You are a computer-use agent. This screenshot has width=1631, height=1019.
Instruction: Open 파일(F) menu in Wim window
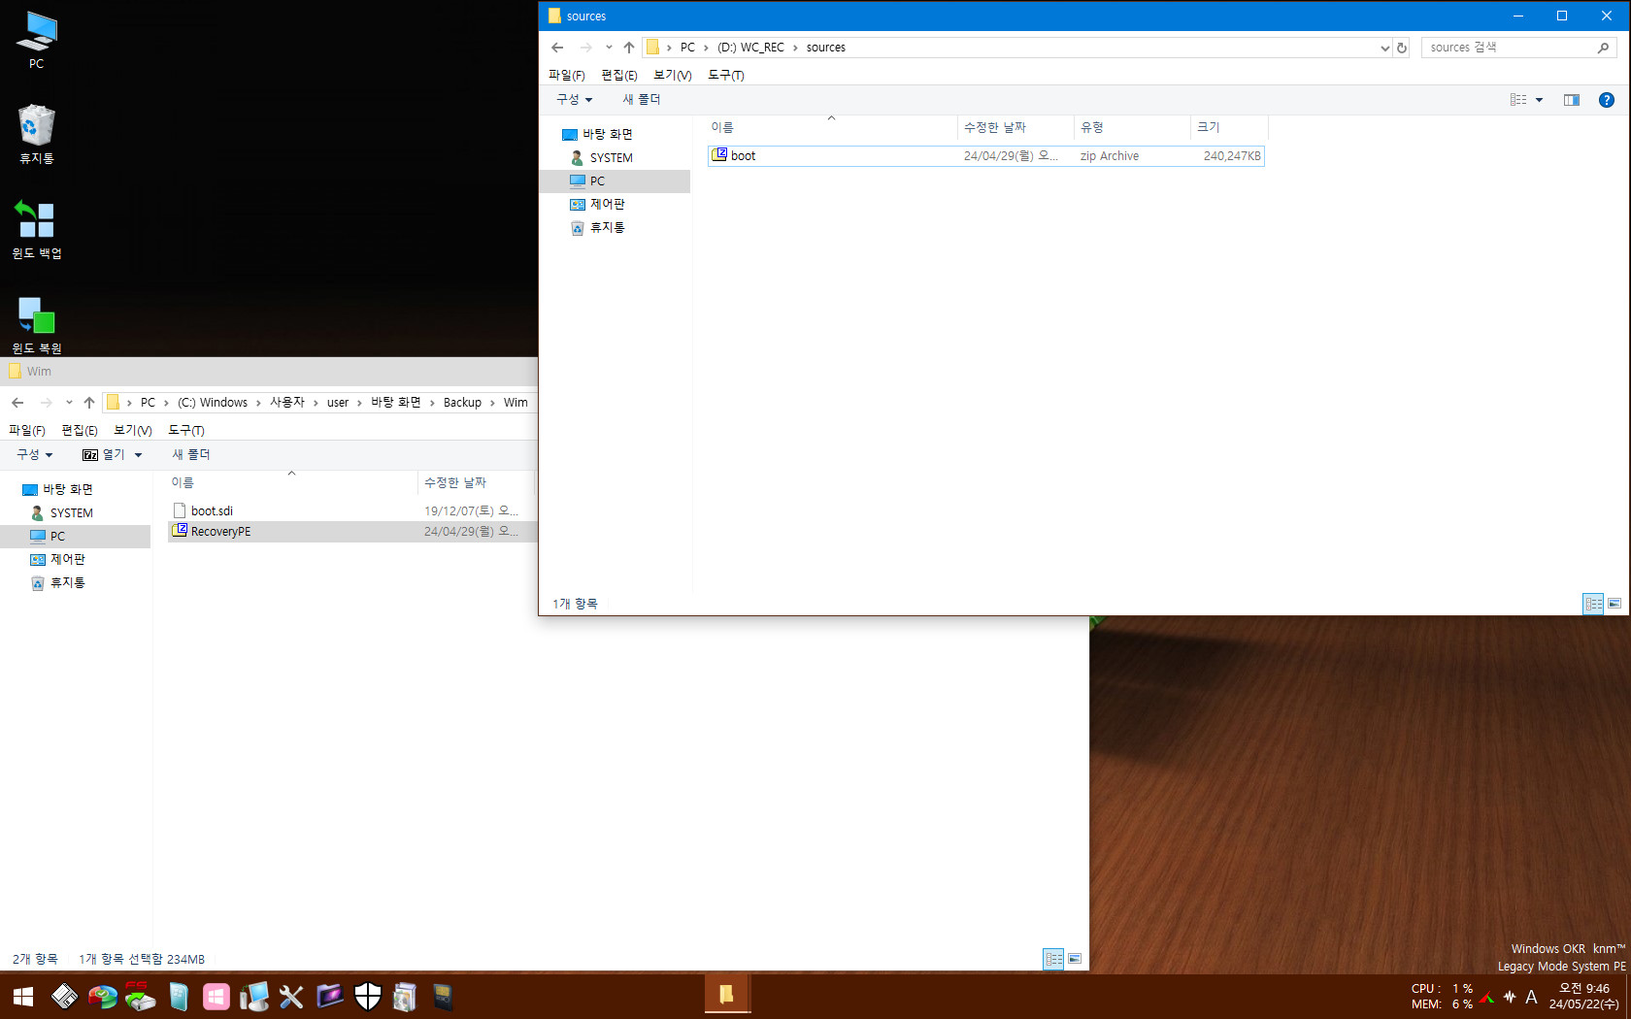(x=27, y=430)
